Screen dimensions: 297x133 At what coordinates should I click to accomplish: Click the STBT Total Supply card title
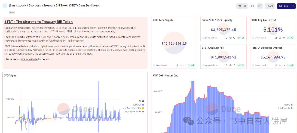[163, 20]
